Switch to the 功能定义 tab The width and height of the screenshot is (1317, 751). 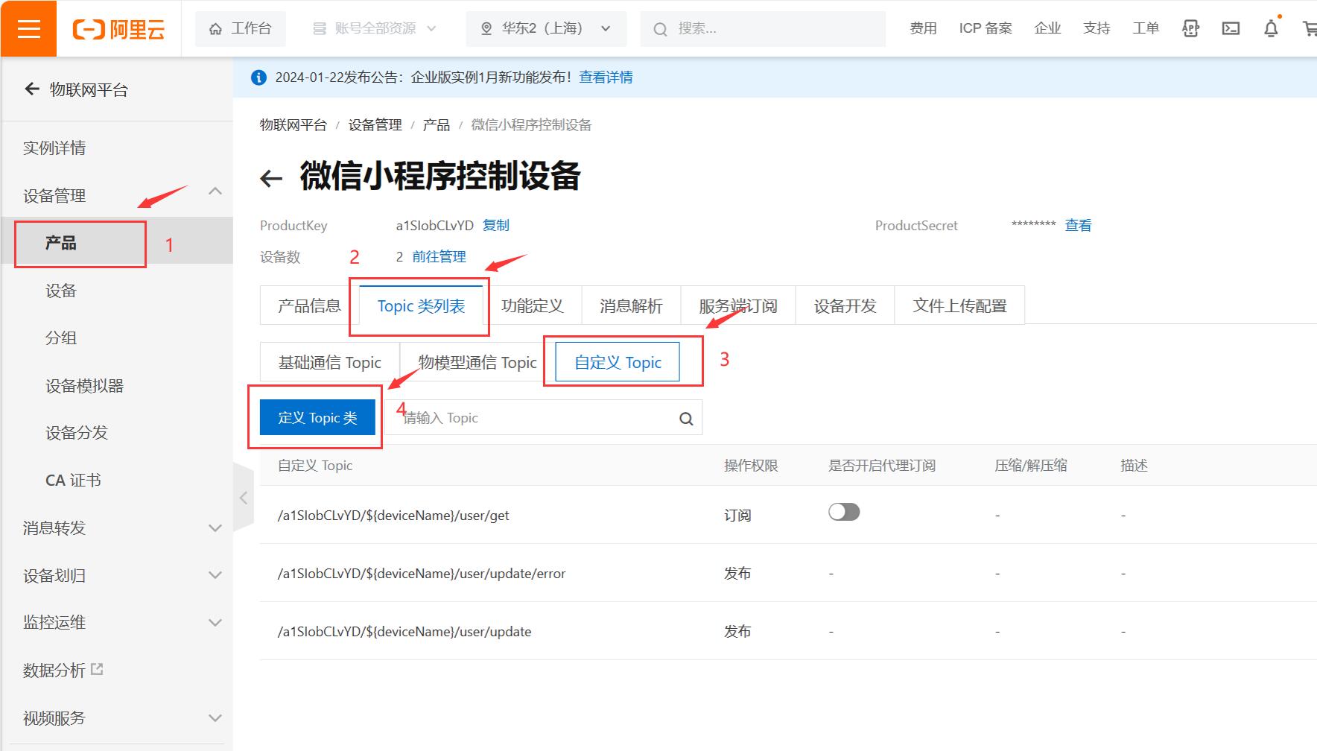(532, 306)
